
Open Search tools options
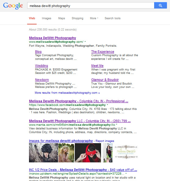click(x=113, y=18)
